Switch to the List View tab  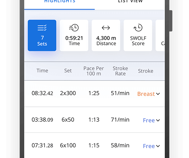tap(130, 2)
